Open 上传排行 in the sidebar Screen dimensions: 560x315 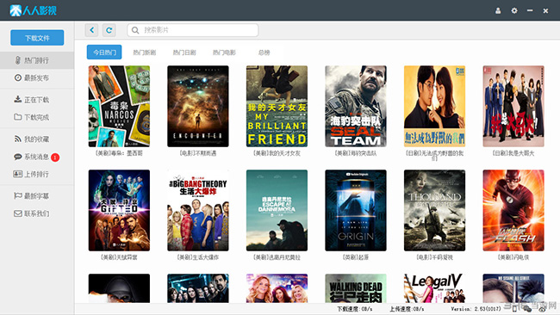click(37, 174)
